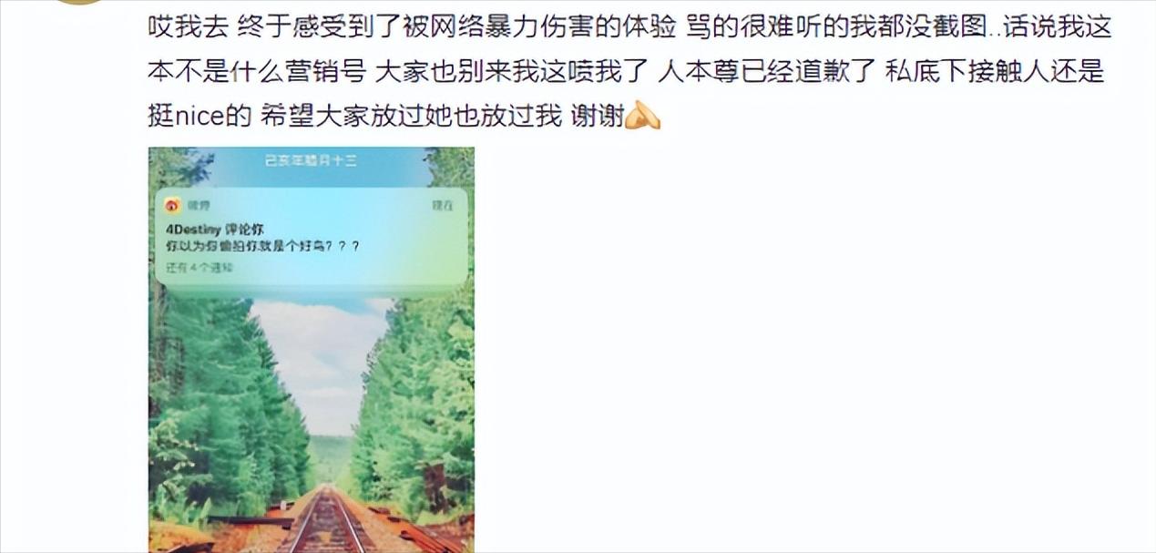Image resolution: width=1156 pixels, height=553 pixels.
Task: Click the folded hands emoji after 谢谢
Action: point(642,115)
